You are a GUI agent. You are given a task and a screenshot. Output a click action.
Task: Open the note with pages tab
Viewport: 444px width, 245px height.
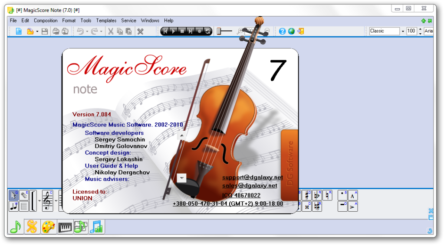coord(81,227)
